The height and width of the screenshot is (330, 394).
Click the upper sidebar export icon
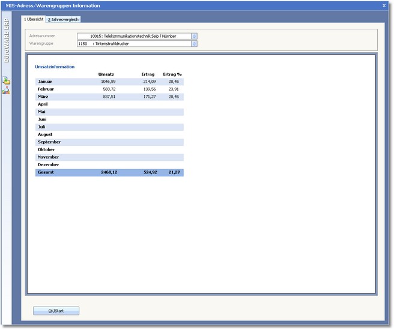pos(7,80)
